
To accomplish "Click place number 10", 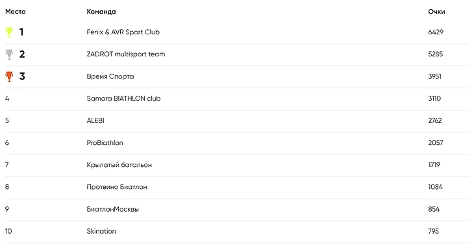I will coord(8,231).
